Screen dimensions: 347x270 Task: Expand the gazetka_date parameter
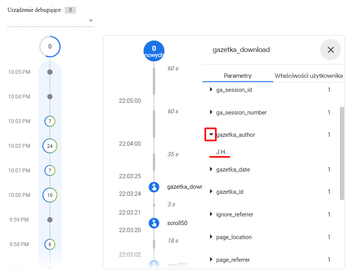[211, 169]
